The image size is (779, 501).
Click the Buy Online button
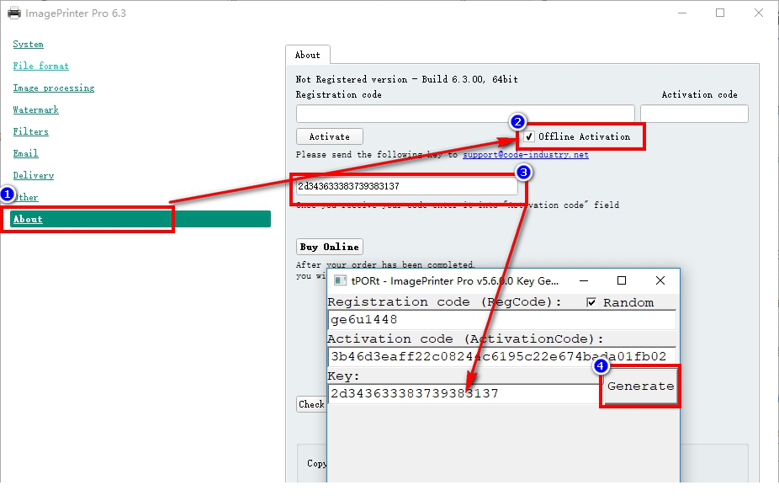[x=330, y=247]
